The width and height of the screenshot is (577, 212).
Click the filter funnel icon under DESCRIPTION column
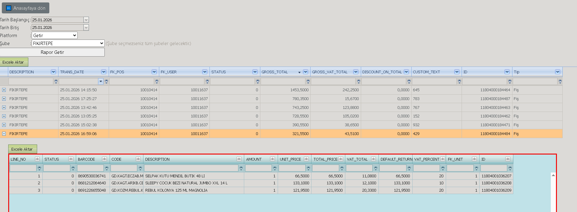(56, 82)
